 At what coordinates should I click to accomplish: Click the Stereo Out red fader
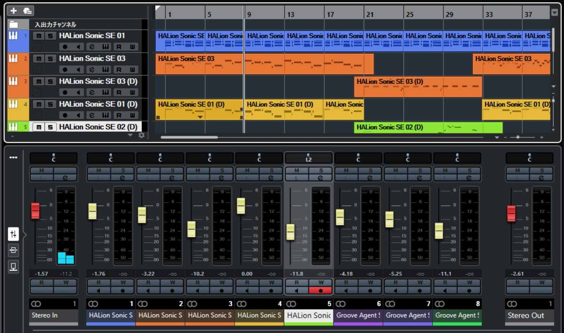511,214
